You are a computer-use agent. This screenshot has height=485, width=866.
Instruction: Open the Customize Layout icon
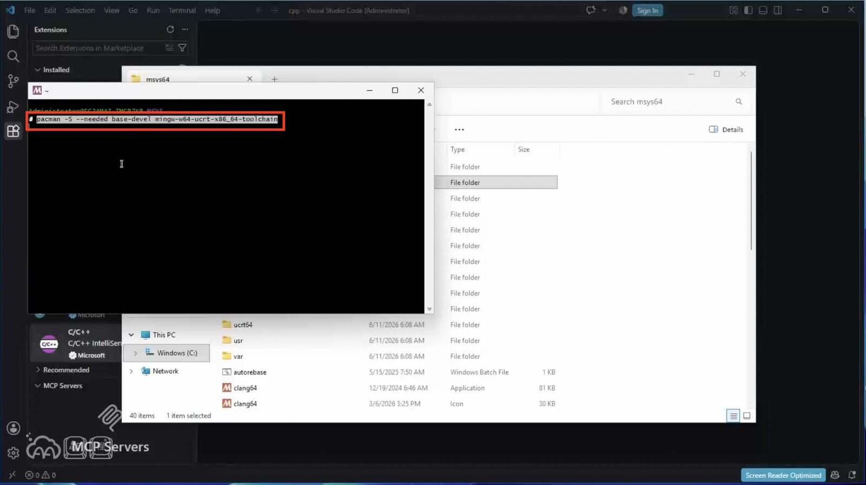pyautogui.click(x=733, y=10)
